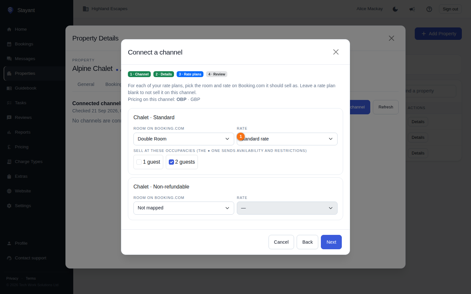This screenshot has width=471, height=294.
Task: Open the Privacy link
Action: click(12, 278)
